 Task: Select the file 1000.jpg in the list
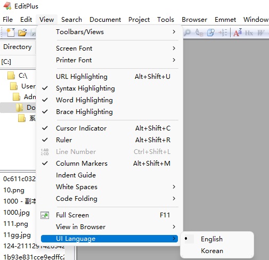coord(17,213)
